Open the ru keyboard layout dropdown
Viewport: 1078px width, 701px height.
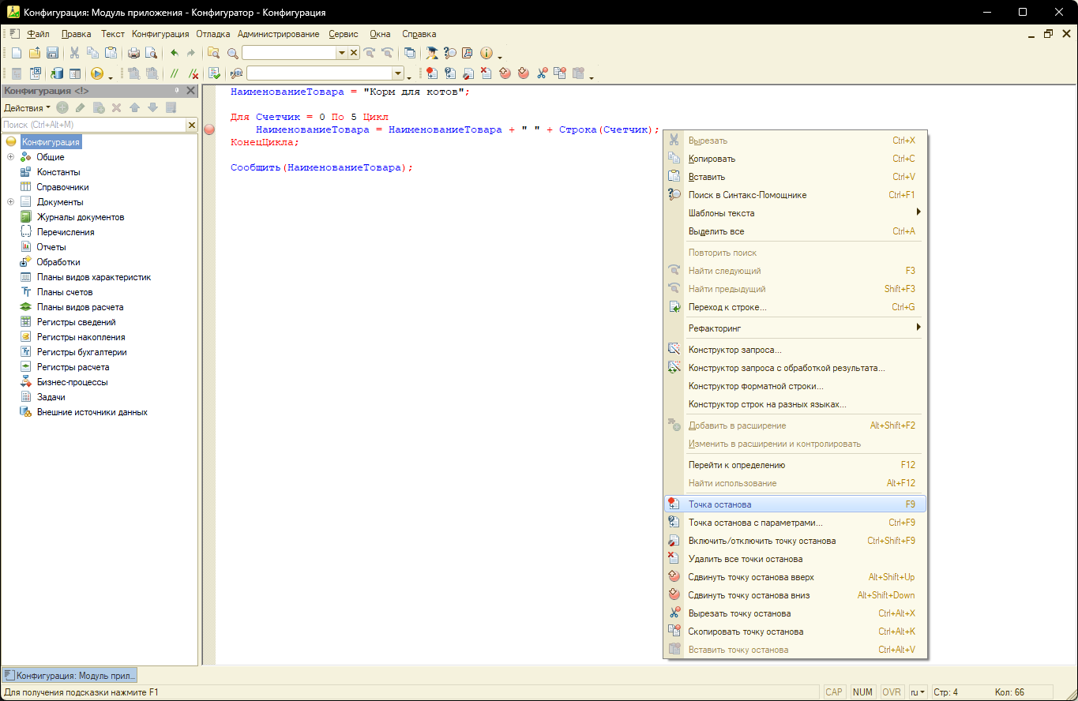coord(918,692)
